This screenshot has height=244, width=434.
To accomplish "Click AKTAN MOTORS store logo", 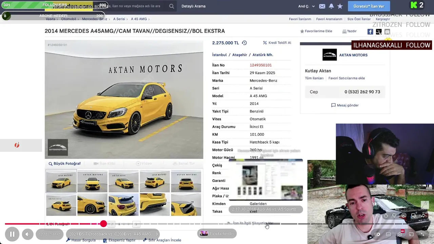I will tap(330, 55).
